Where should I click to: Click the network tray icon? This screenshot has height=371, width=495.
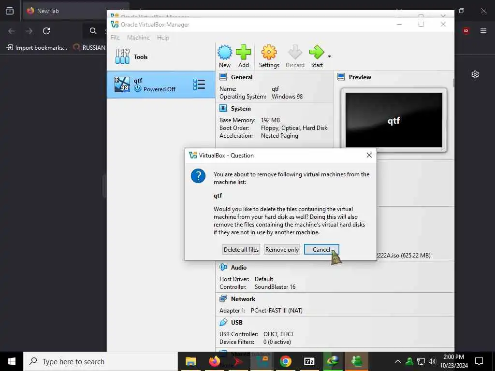click(x=421, y=361)
